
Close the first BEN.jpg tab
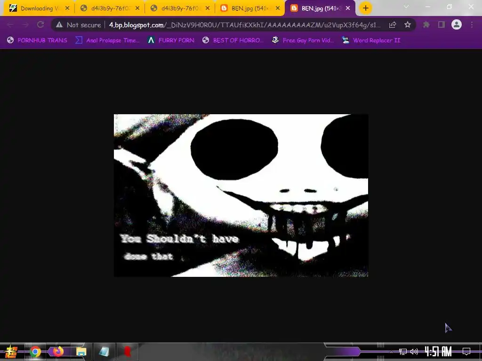(x=278, y=8)
